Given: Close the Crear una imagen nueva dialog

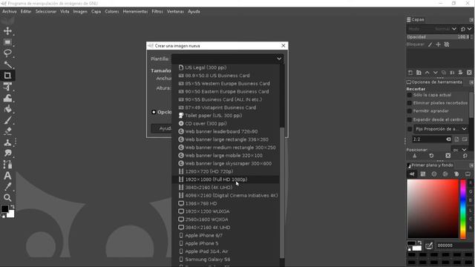Looking at the screenshot, I should [284, 45].
